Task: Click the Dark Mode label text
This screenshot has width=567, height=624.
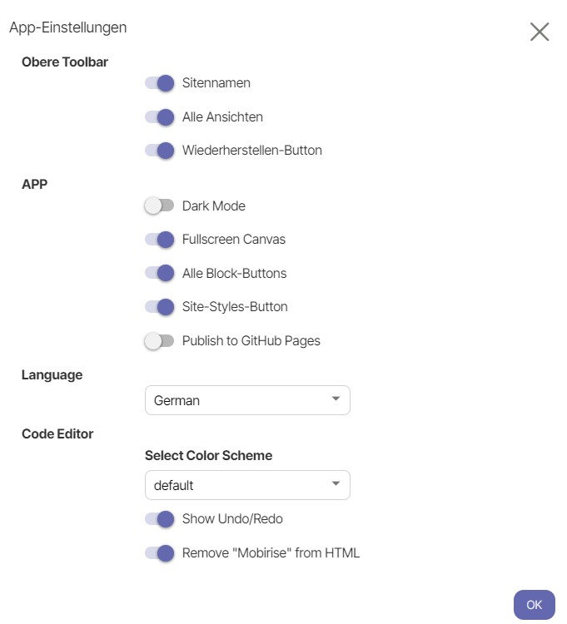Action: (x=214, y=206)
